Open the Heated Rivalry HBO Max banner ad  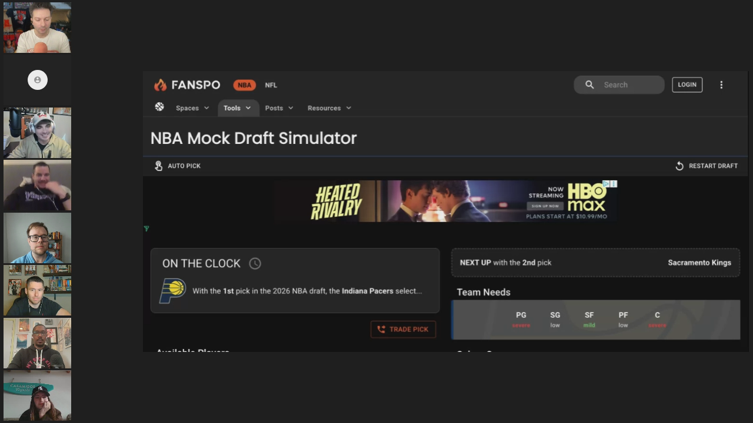(x=444, y=201)
